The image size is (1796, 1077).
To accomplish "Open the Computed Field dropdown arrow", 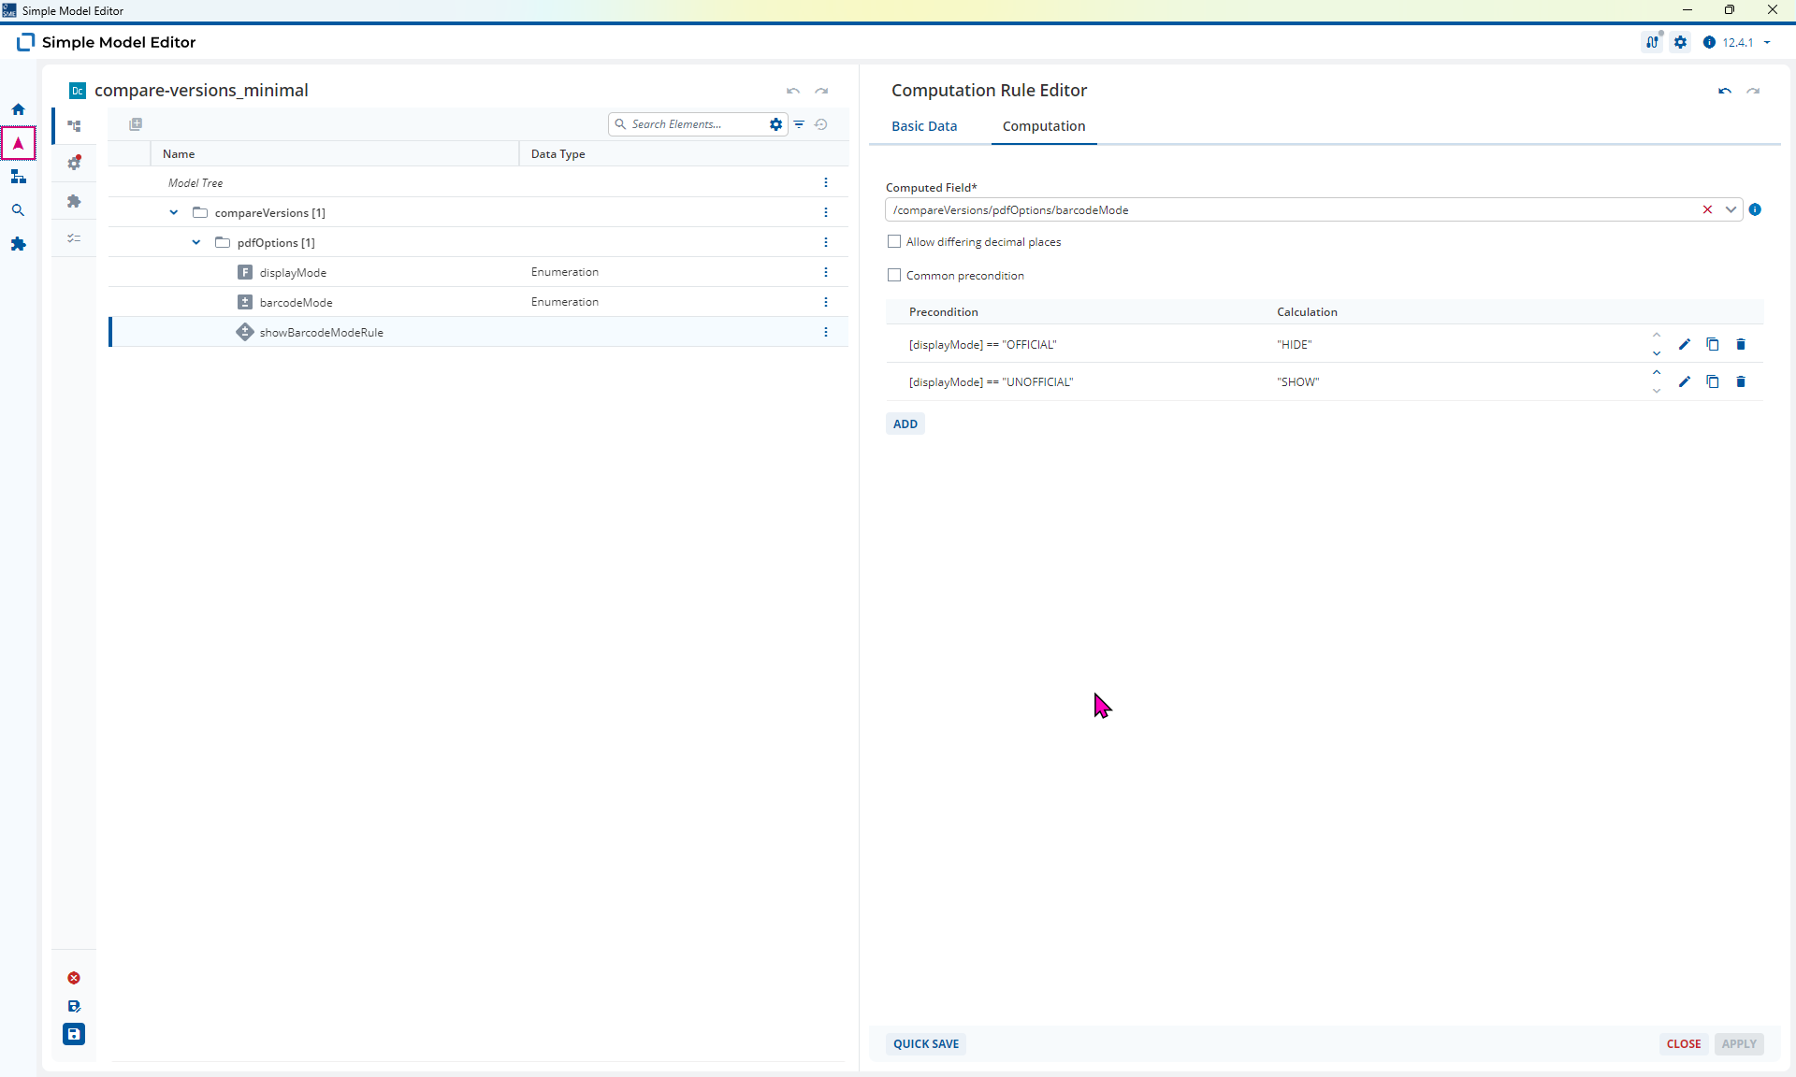I will tap(1731, 209).
